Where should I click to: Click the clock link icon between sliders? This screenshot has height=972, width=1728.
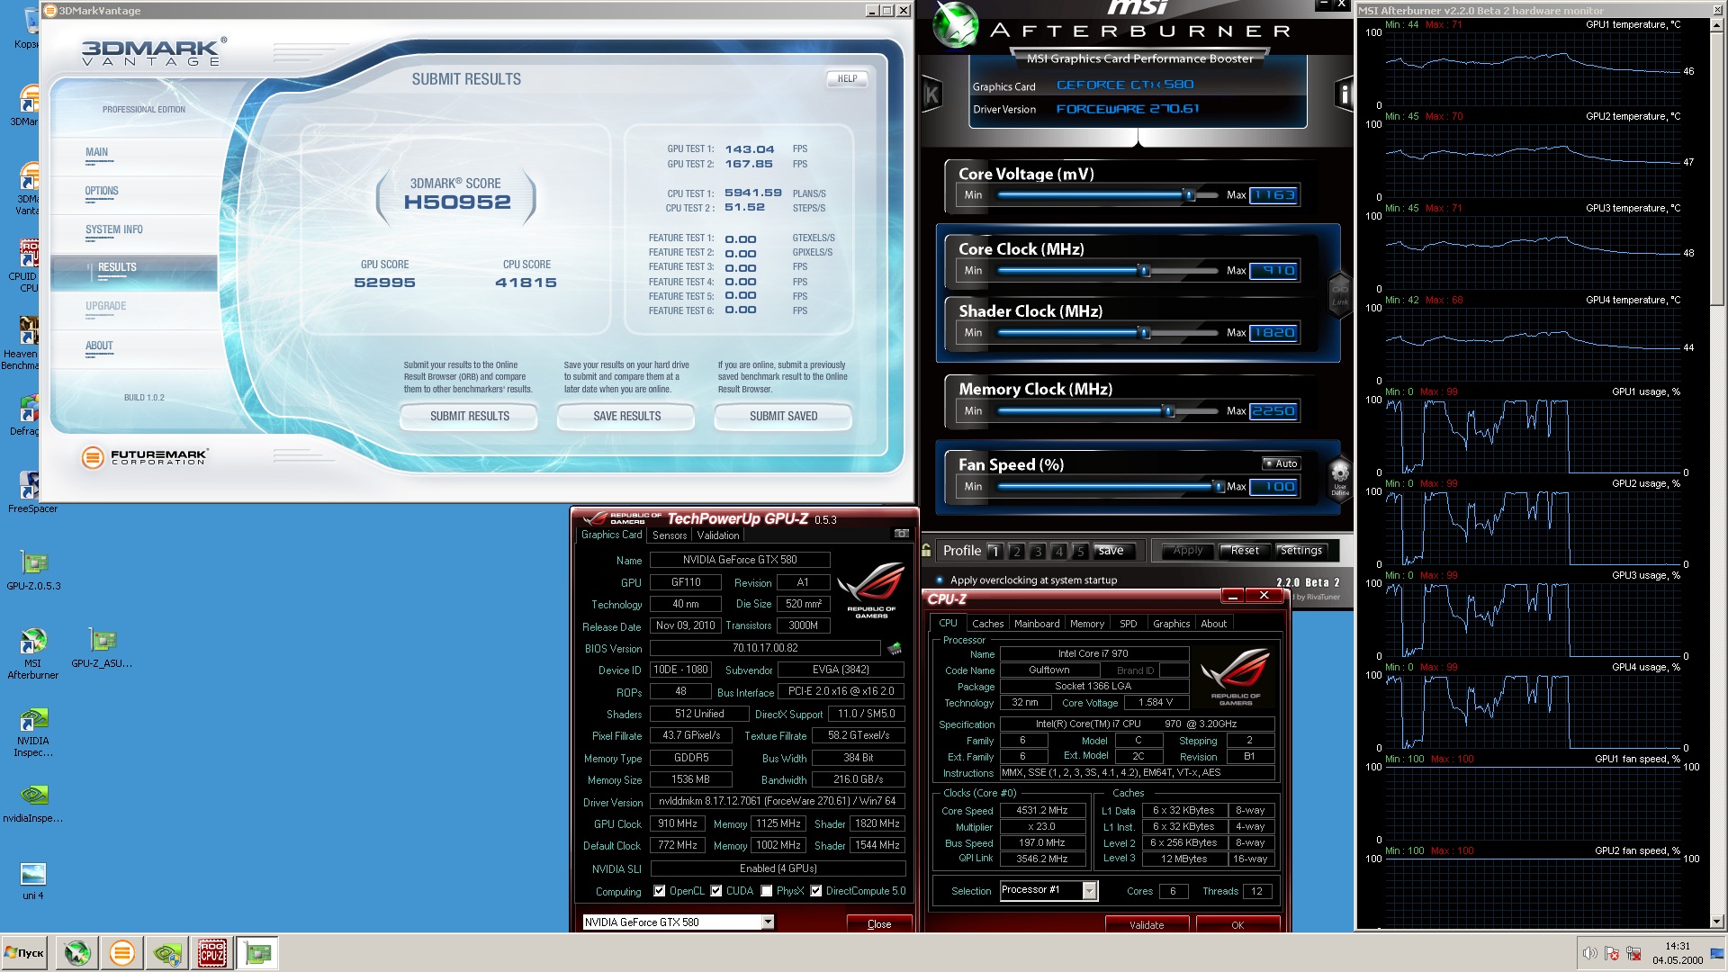[x=1340, y=292]
